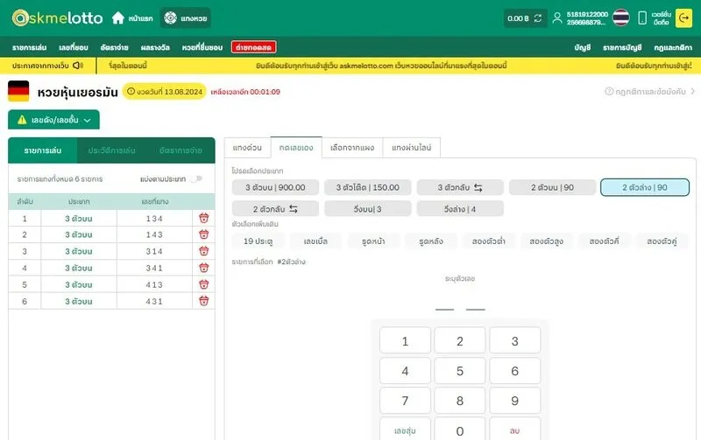Enable the 2 ตัวบน | 90 bet type
Screen dimensions: 701x440
coord(552,187)
